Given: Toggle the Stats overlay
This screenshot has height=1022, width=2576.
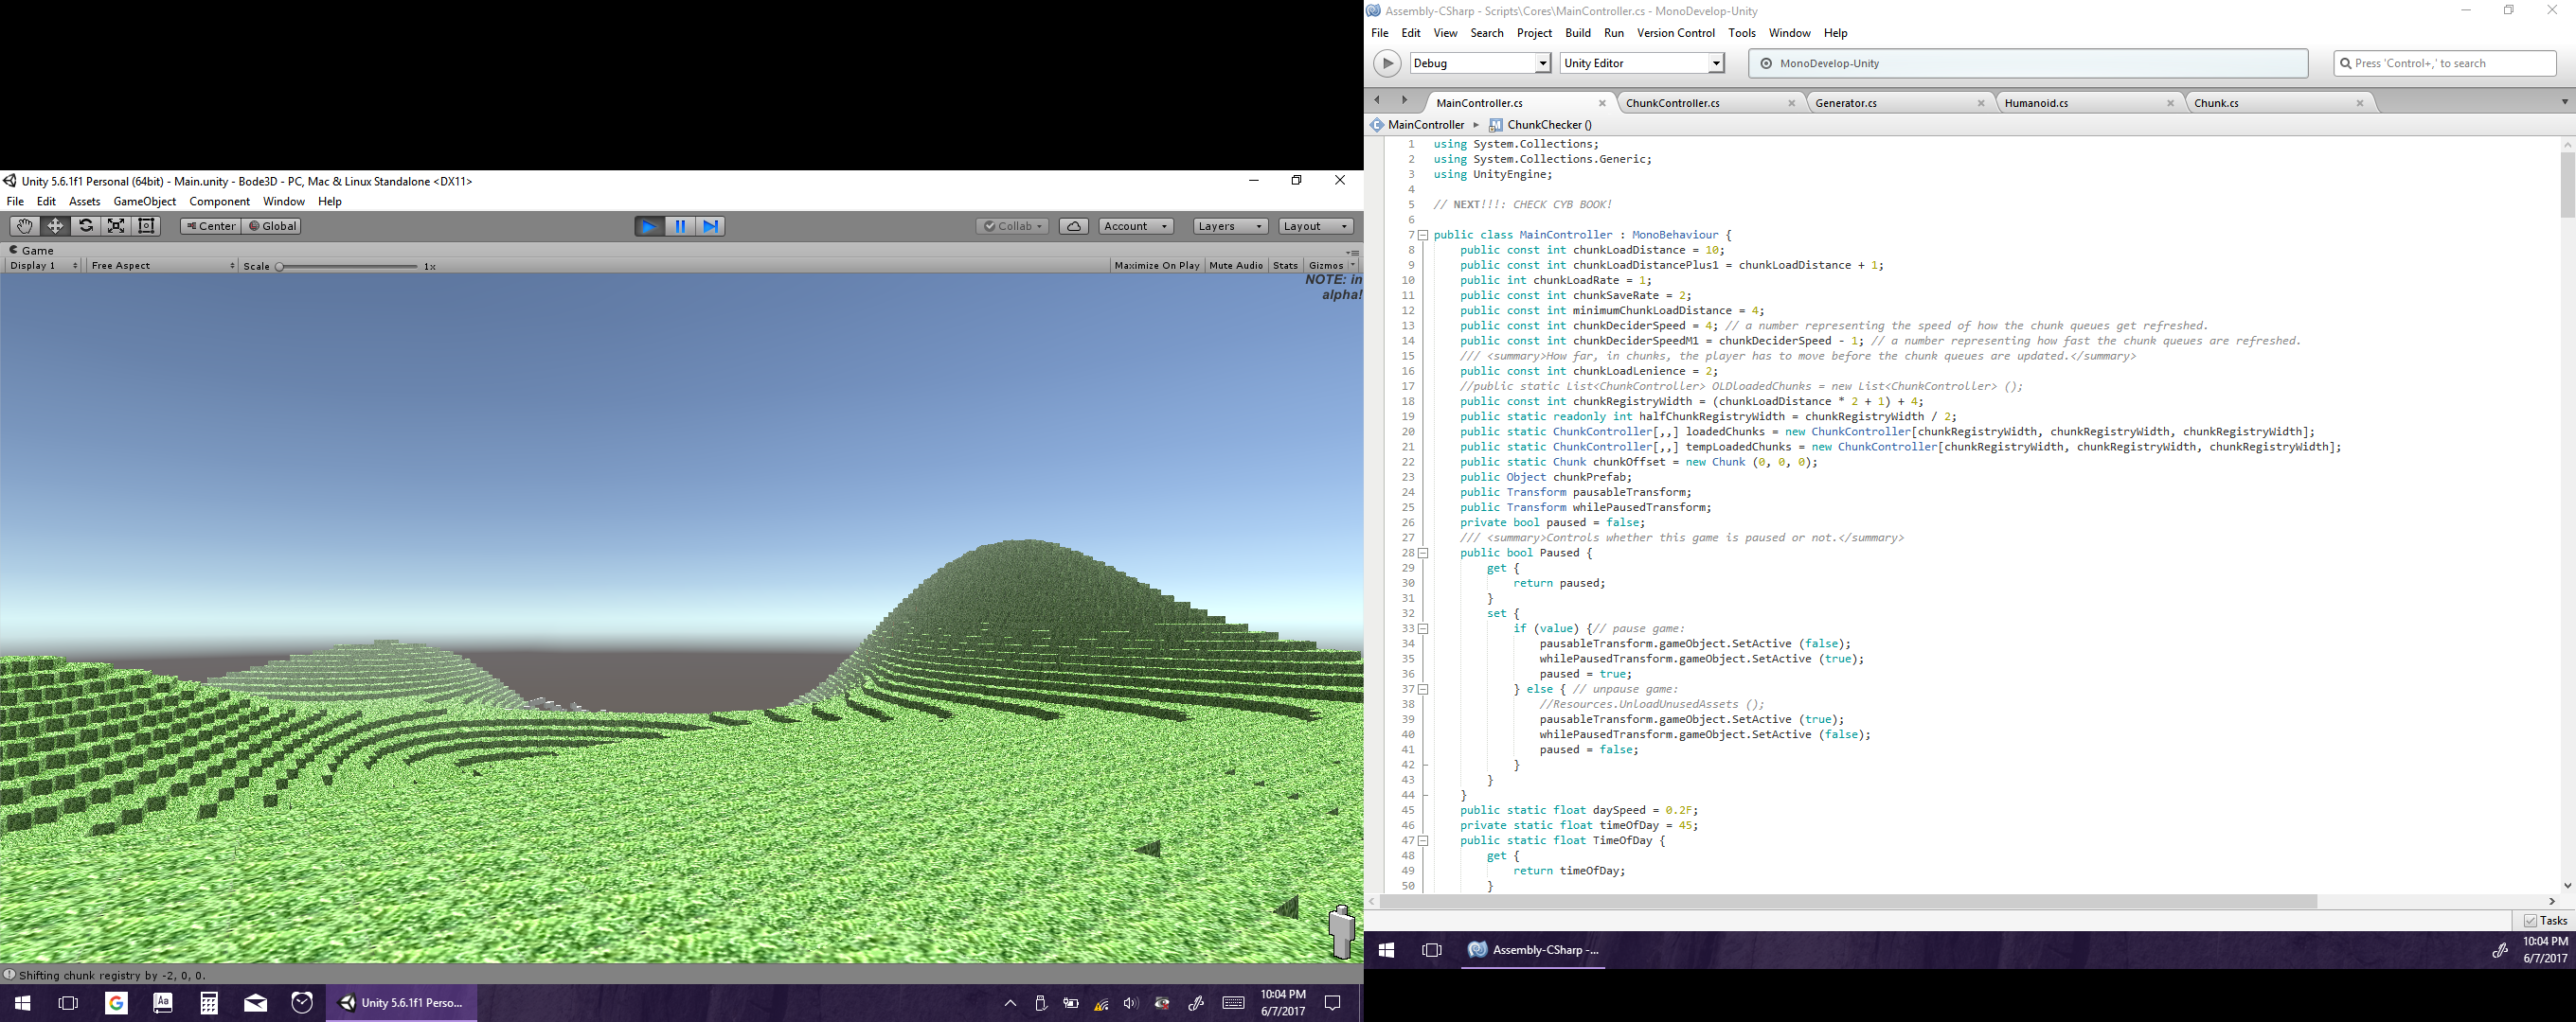Looking at the screenshot, I should pyautogui.click(x=1285, y=266).
